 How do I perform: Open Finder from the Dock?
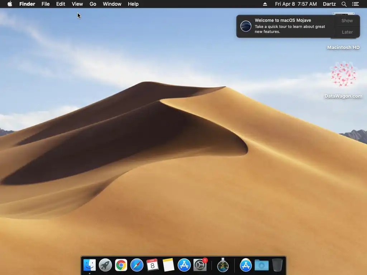click(90, 265)
